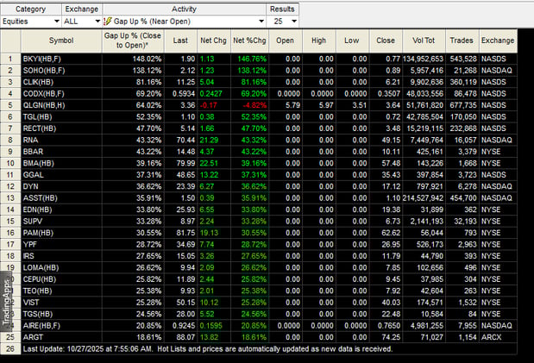
Task: Click the row number 25 cell
Action: click(x=10, y=337)
